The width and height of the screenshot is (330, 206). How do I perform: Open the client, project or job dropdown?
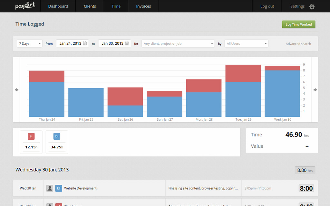[178, 43]
